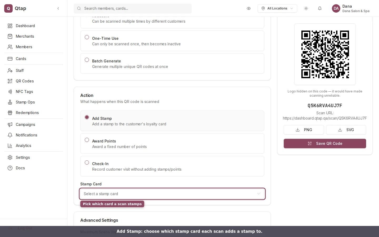This screenshot has height=237, width=379.
Task: Click the Cards credit-card icon
Action: [x=10, y=59]
